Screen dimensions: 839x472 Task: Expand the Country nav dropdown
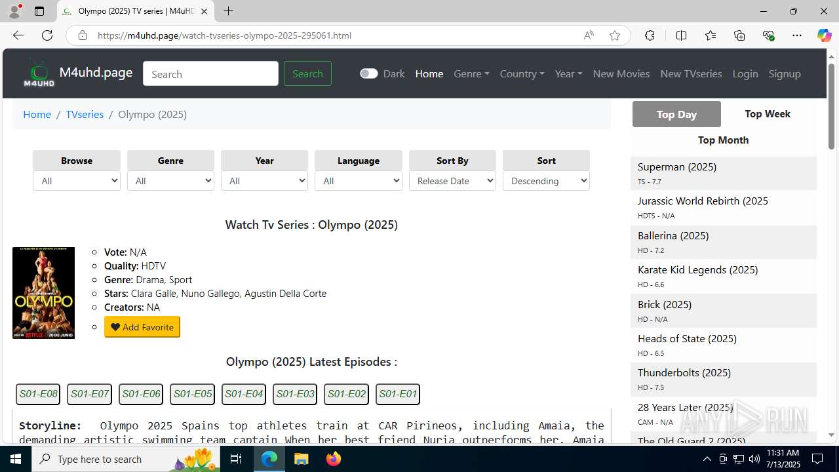click(522, 73)
